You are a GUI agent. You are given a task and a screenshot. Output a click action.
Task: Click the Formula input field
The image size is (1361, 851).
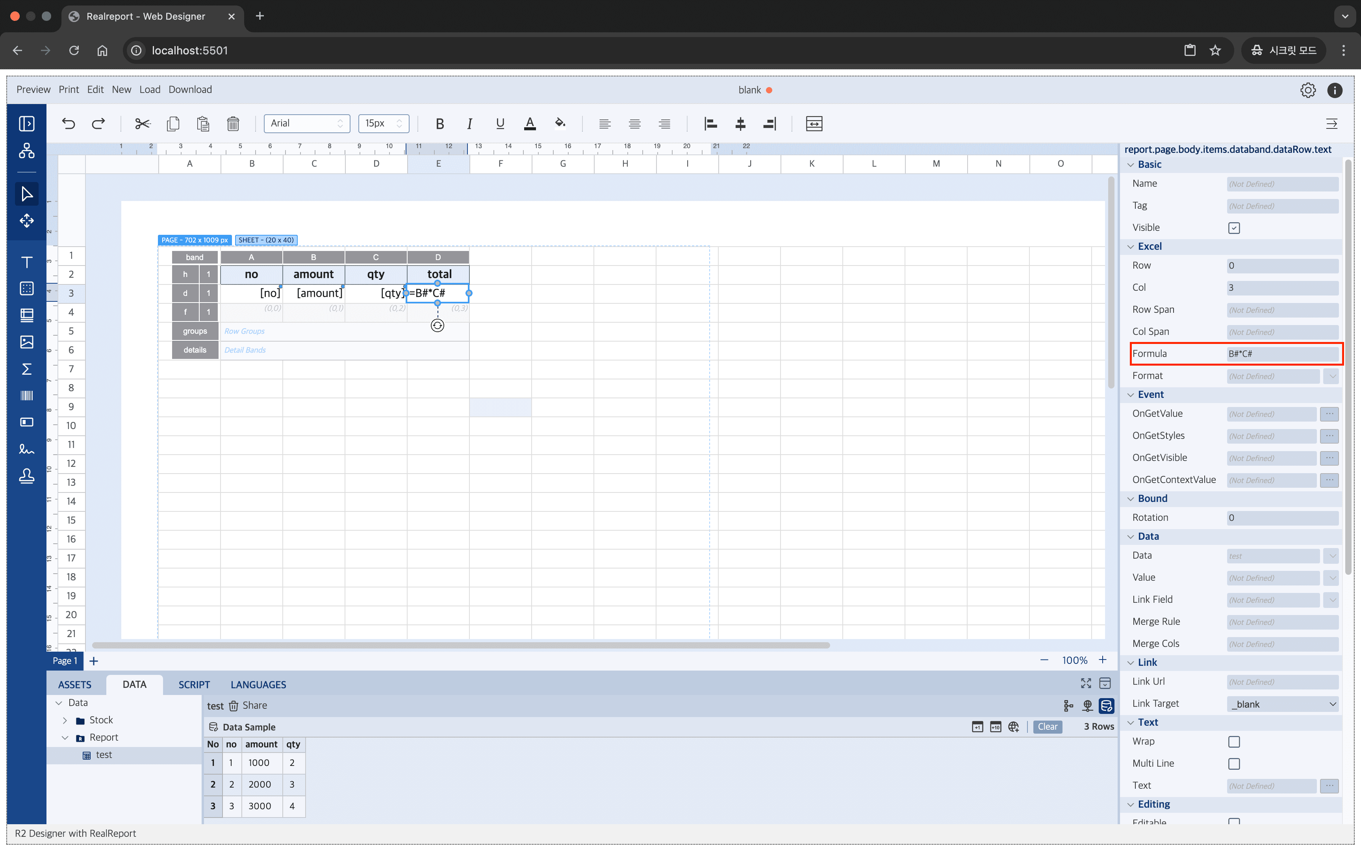[x=1281, y=353]
